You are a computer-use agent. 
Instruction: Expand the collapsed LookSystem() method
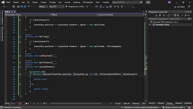click(x=20, y=56)
